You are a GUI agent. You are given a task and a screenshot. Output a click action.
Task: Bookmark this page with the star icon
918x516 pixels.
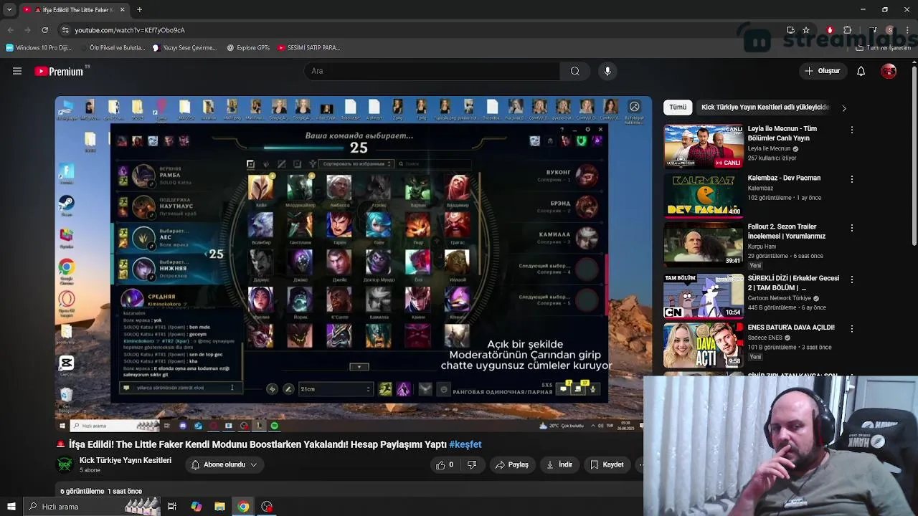(806, 30)
